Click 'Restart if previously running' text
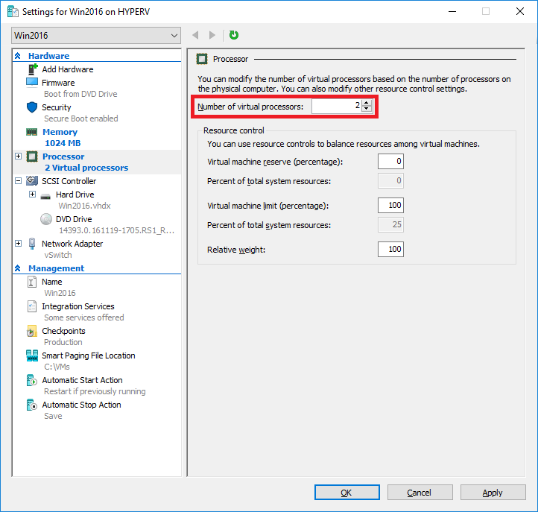The height and width of the screenshot is (512, 538). (95, 391)
